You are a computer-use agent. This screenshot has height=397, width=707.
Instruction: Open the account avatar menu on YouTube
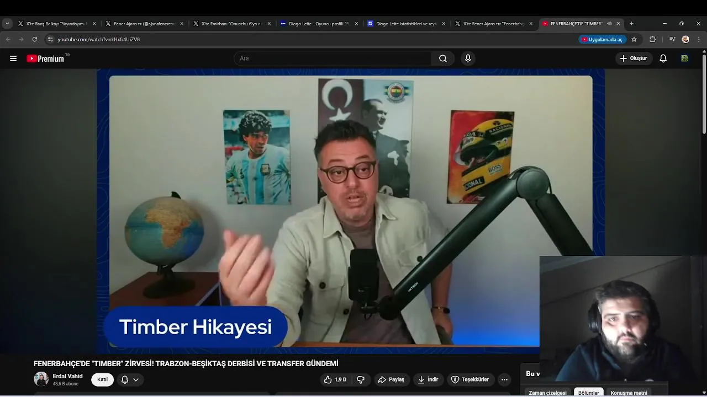click(x=684, y=58)
